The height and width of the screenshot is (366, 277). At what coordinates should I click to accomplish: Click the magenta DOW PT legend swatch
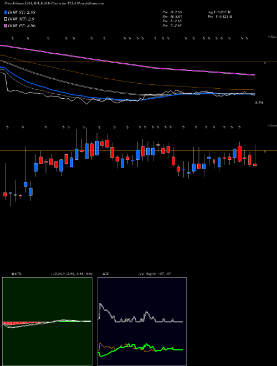pyautogui.click(x=6, y=26)
